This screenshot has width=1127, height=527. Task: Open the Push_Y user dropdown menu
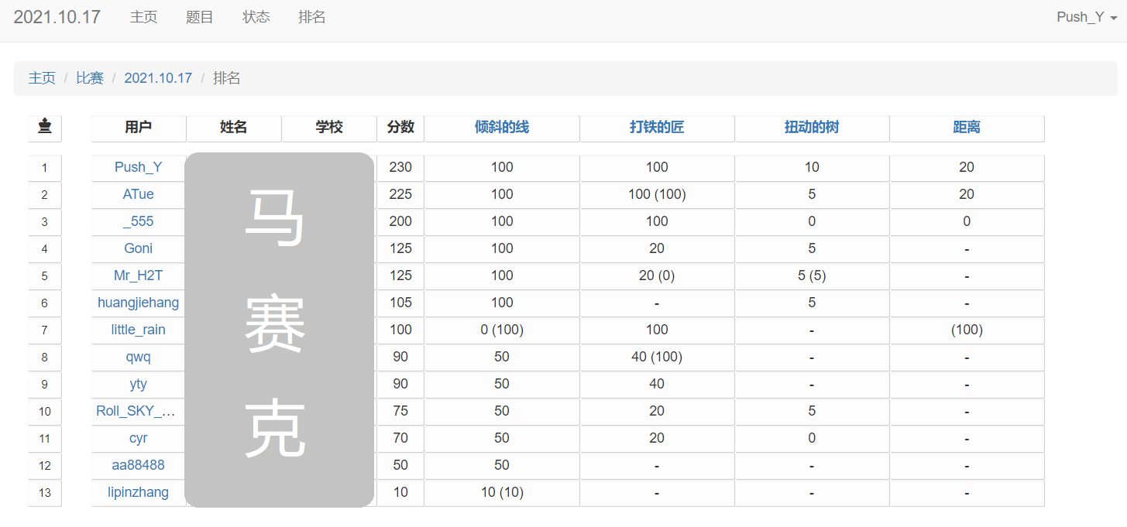coord(1086,17)
